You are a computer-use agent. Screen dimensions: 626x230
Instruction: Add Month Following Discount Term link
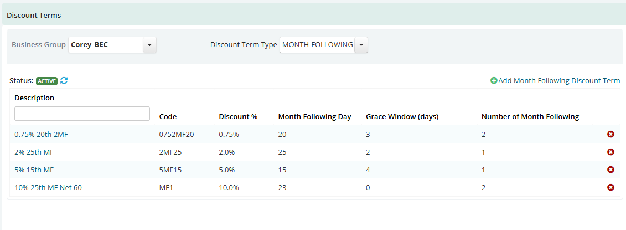[x=559, y=81]
